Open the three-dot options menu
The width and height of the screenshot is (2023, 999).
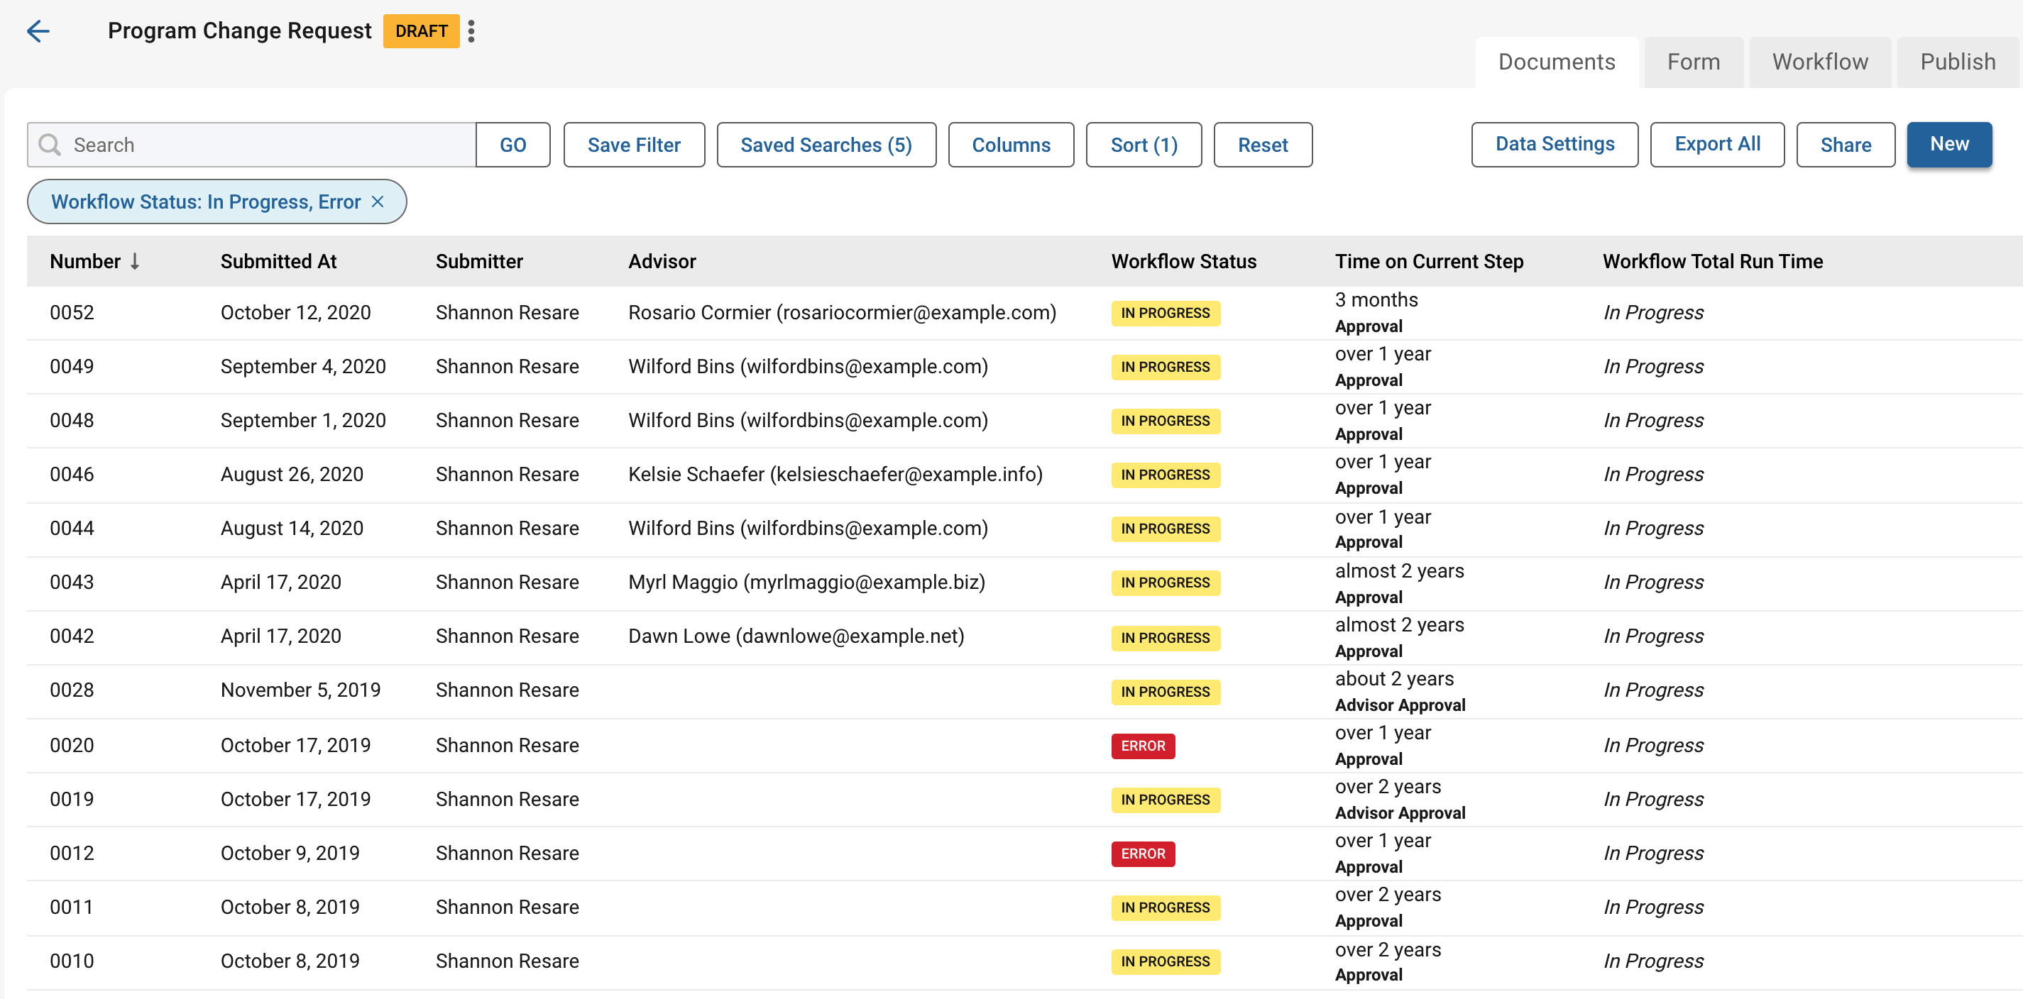tap(471, 31)
